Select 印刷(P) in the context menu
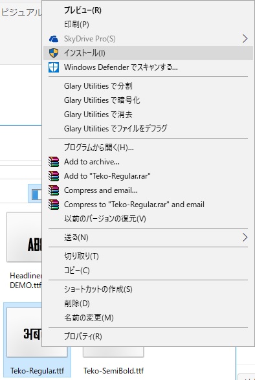The height and width of the screenshot is (380, 255). [148, 25]
